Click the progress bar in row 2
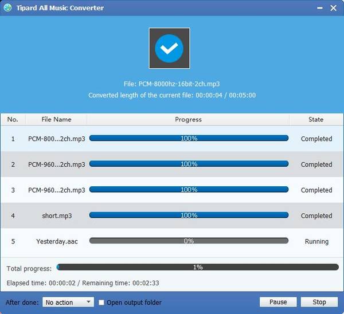 pyautogui.click(x=189, y=164)
